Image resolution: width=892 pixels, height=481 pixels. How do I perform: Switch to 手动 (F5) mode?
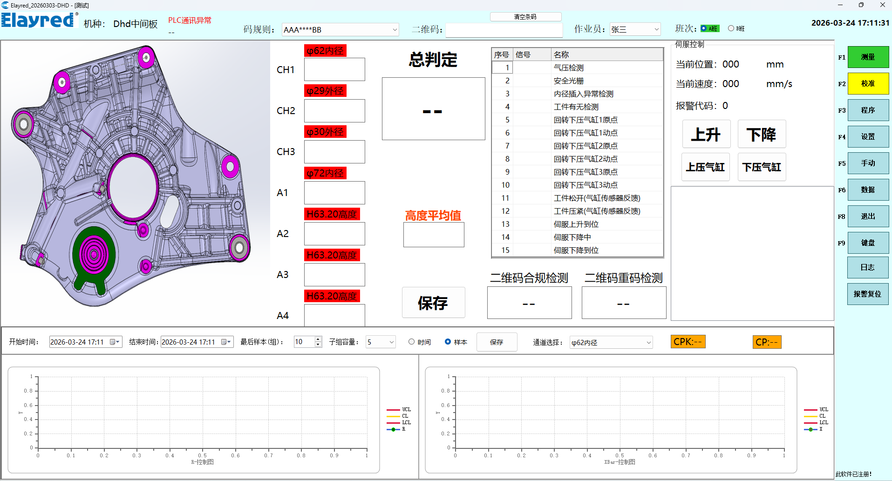pos(868,163)
